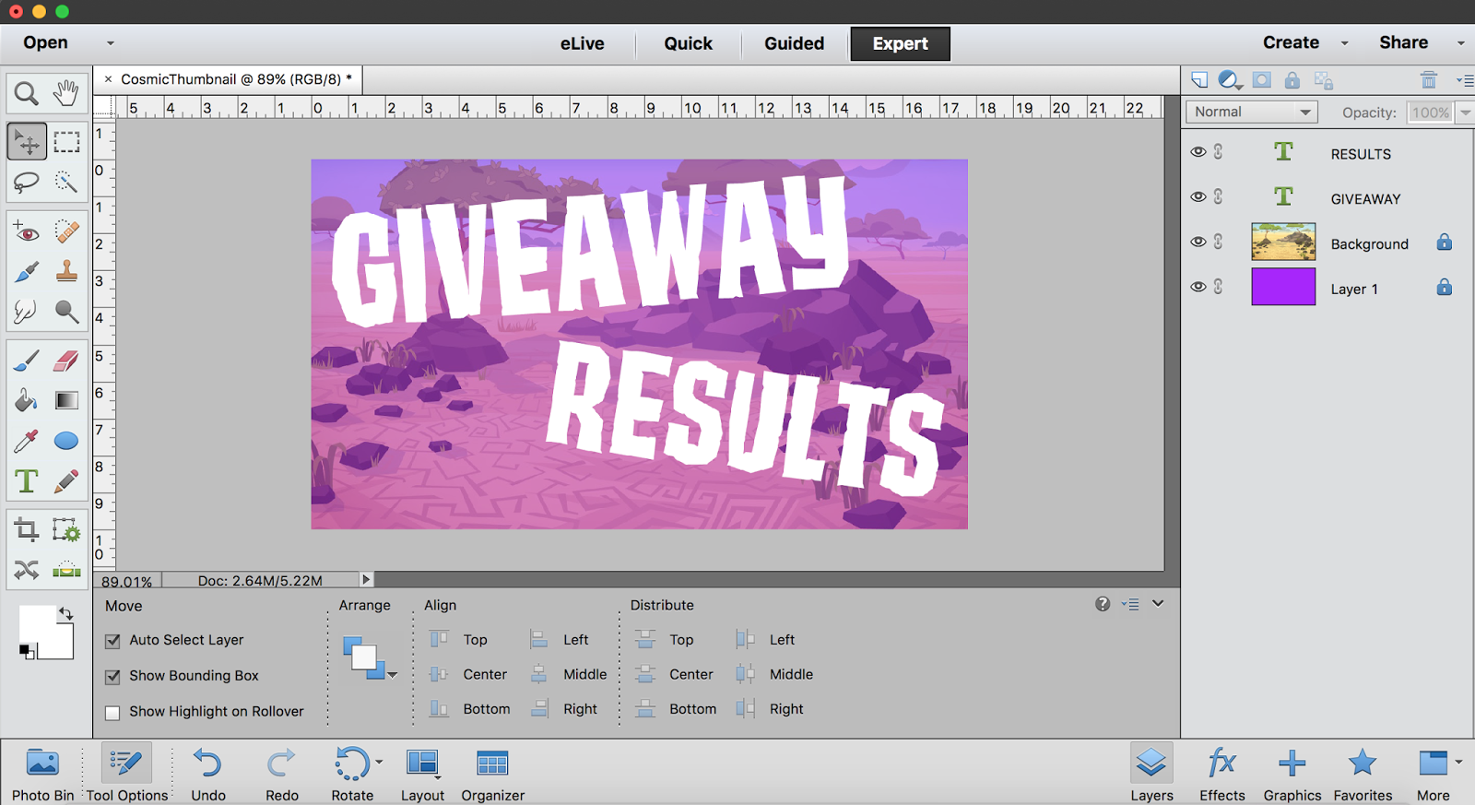
Task: Select the Zoom tool in toolbox
Action: click(27, 93)
